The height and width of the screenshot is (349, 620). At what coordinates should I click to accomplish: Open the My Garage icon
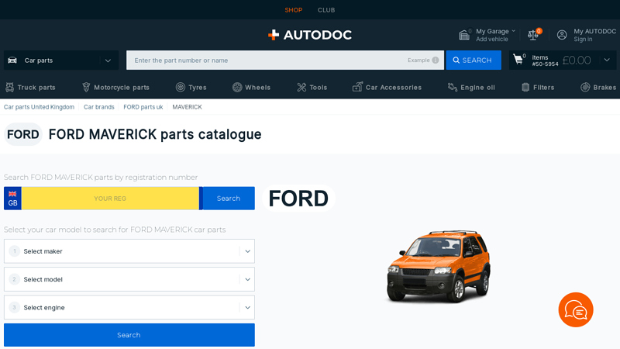464,35
